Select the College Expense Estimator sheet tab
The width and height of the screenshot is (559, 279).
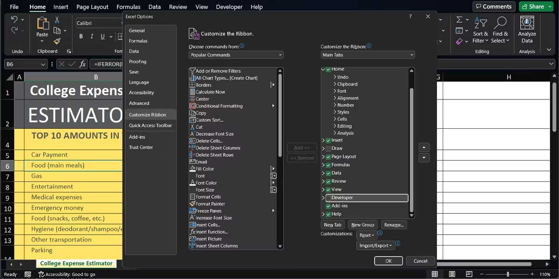(76, 263)
